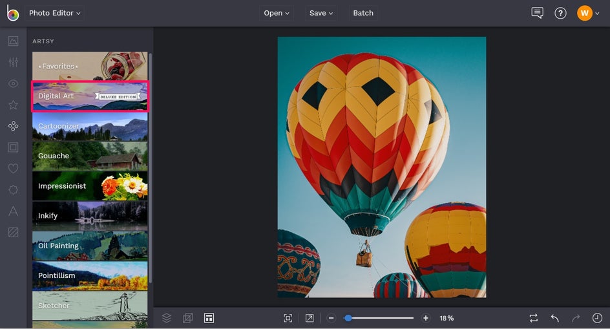Click the Effects star icon
Image resolution: width=610 pixels, height=329 pixels.
point(13,105)
